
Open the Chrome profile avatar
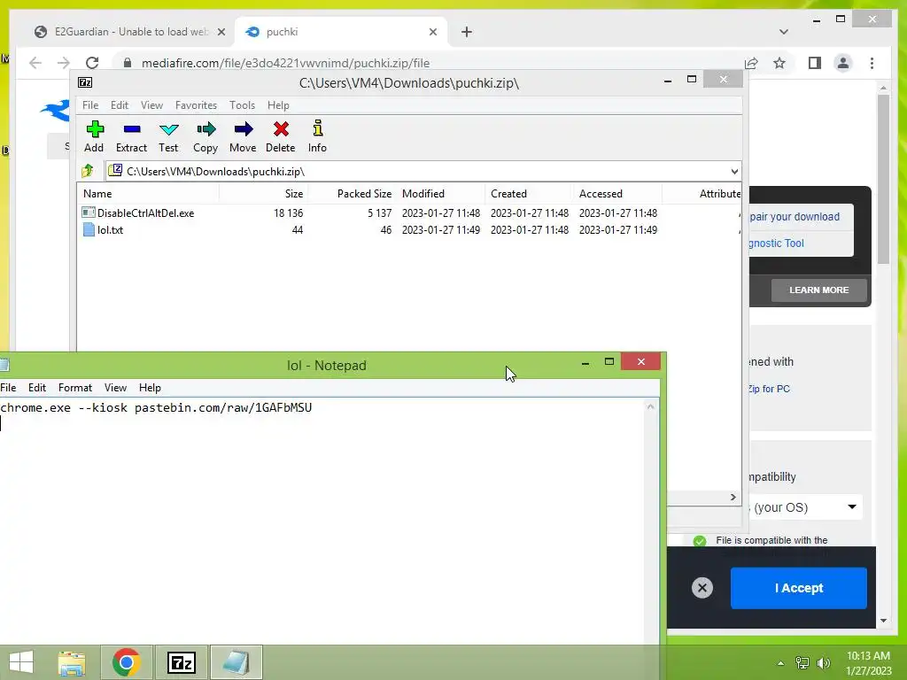[843, 63]
